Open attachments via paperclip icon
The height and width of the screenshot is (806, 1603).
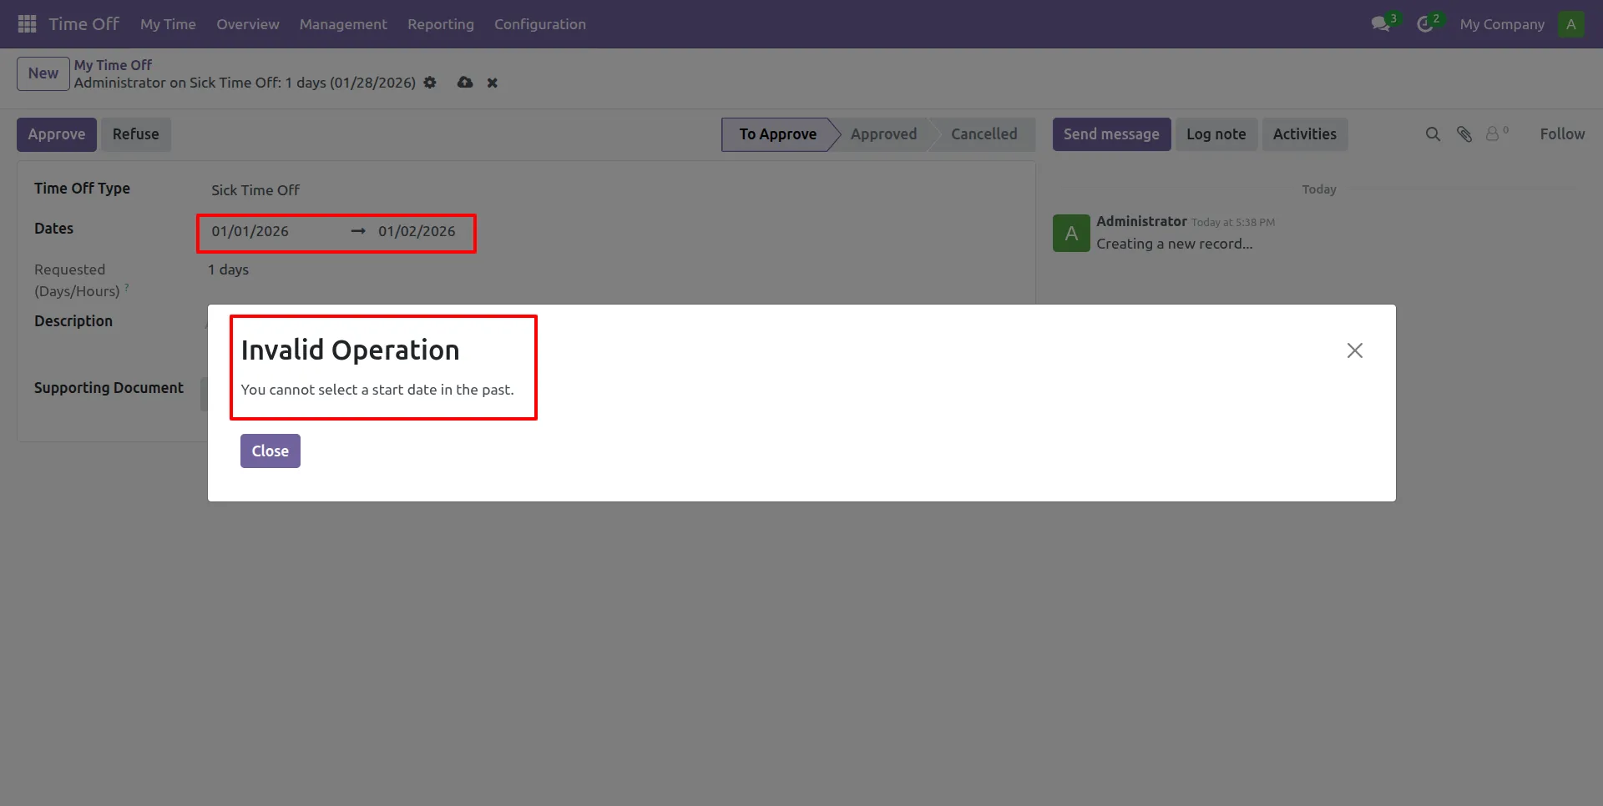1464,133
